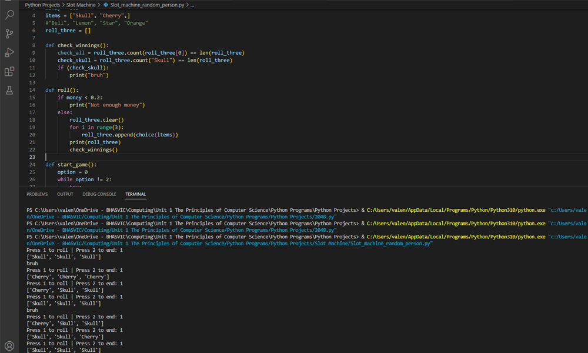Select Python Projects breadcrumb folder
Screen dimensions: 588x353
pyautogui.click(x=42, y=5)
